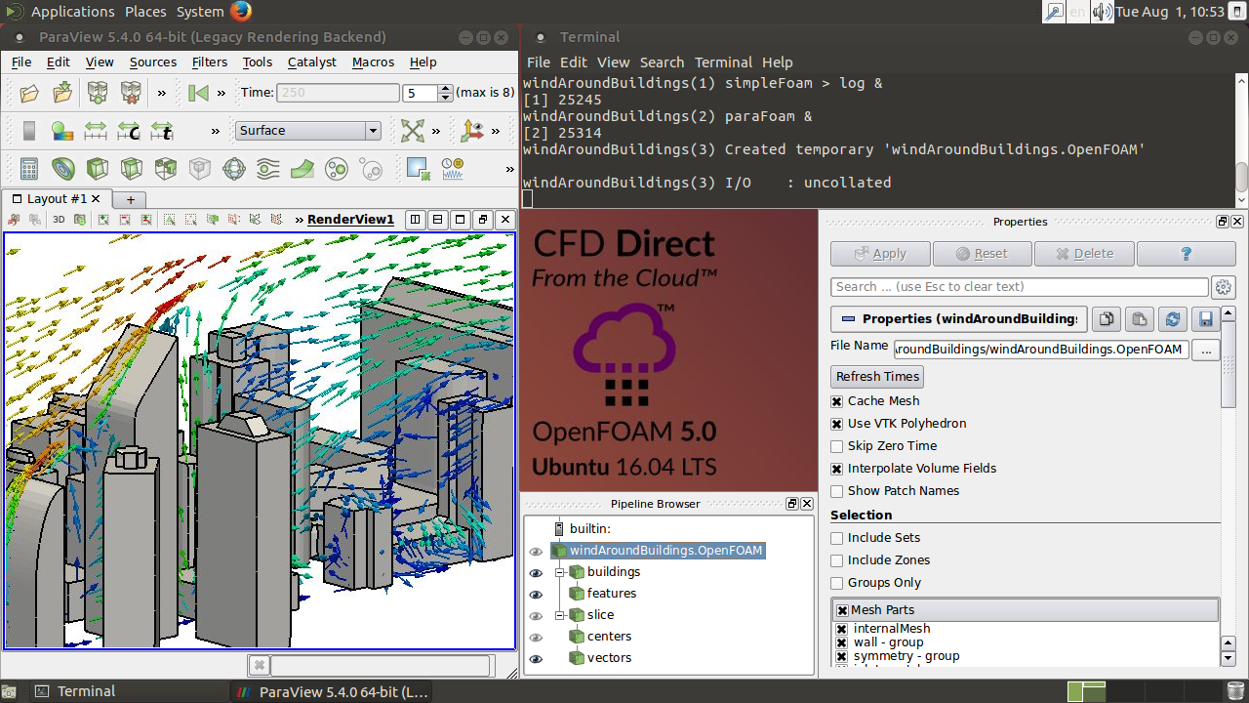Open the Catalyst menu
This screenshot has width=1249, height=703.
pyautogui.click(x=312, y=62)
